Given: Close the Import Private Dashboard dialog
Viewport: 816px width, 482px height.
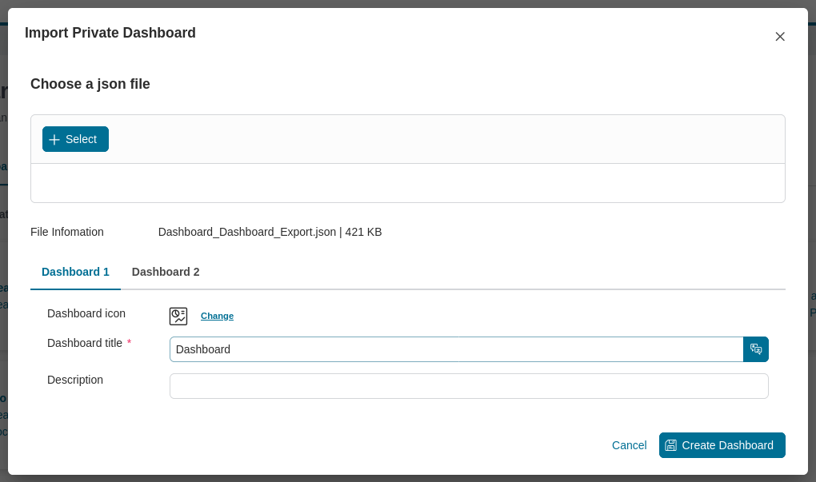Looking at the screenshot, I should pyautogui.click(x=780, y=36).
